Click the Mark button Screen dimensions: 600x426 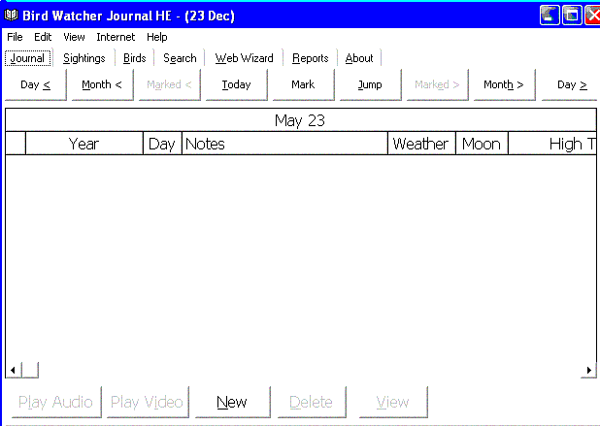(304, 84)
